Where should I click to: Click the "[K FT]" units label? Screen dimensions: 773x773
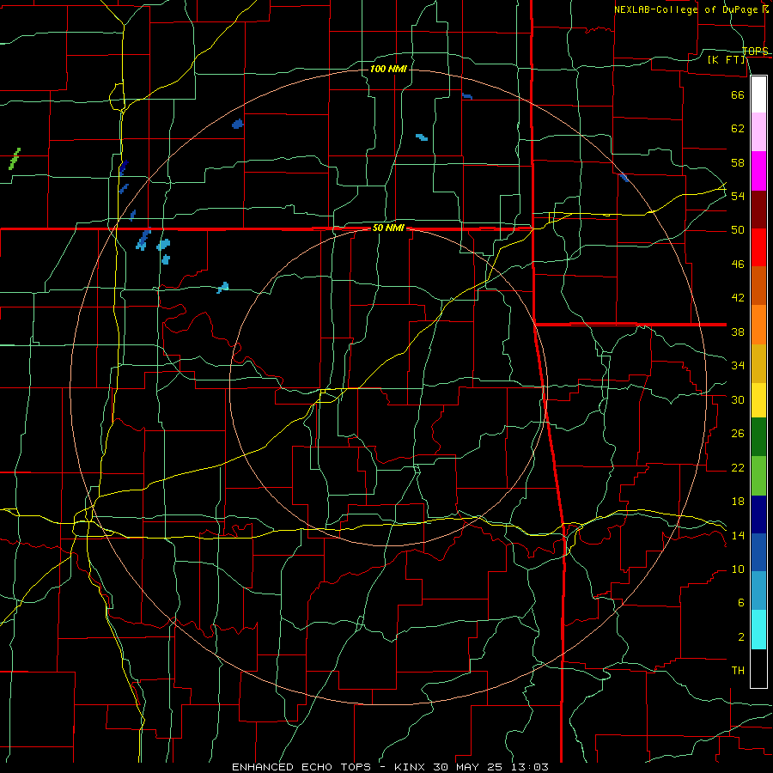726,59
